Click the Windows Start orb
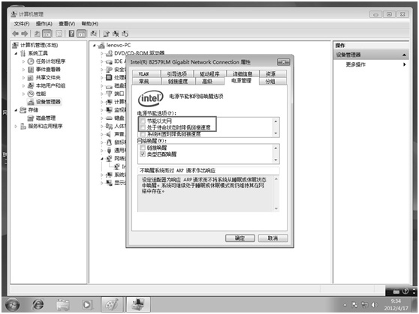 13,304
